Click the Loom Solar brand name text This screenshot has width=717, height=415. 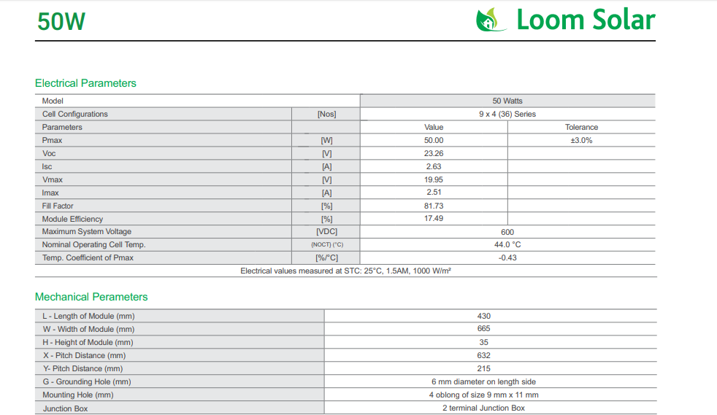[585, 20]
